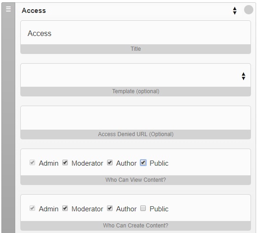Toggle Moderator checkbox under View Content
The height and width of the screenshot is (233, 257).
pos(65,163)
